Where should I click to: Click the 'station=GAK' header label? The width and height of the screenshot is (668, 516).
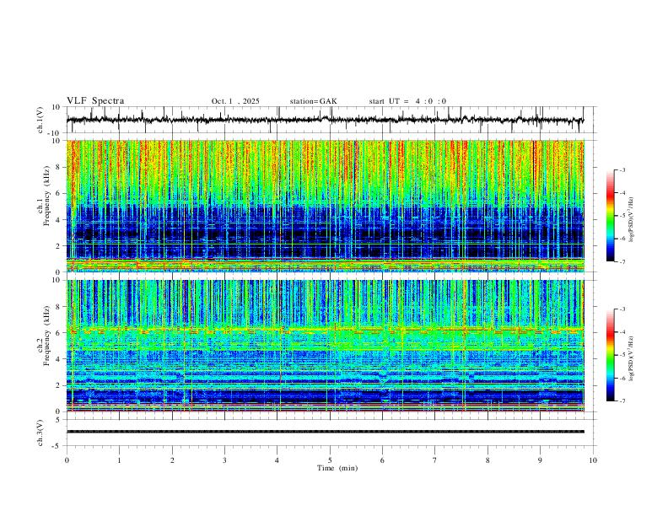pos(313,101)
